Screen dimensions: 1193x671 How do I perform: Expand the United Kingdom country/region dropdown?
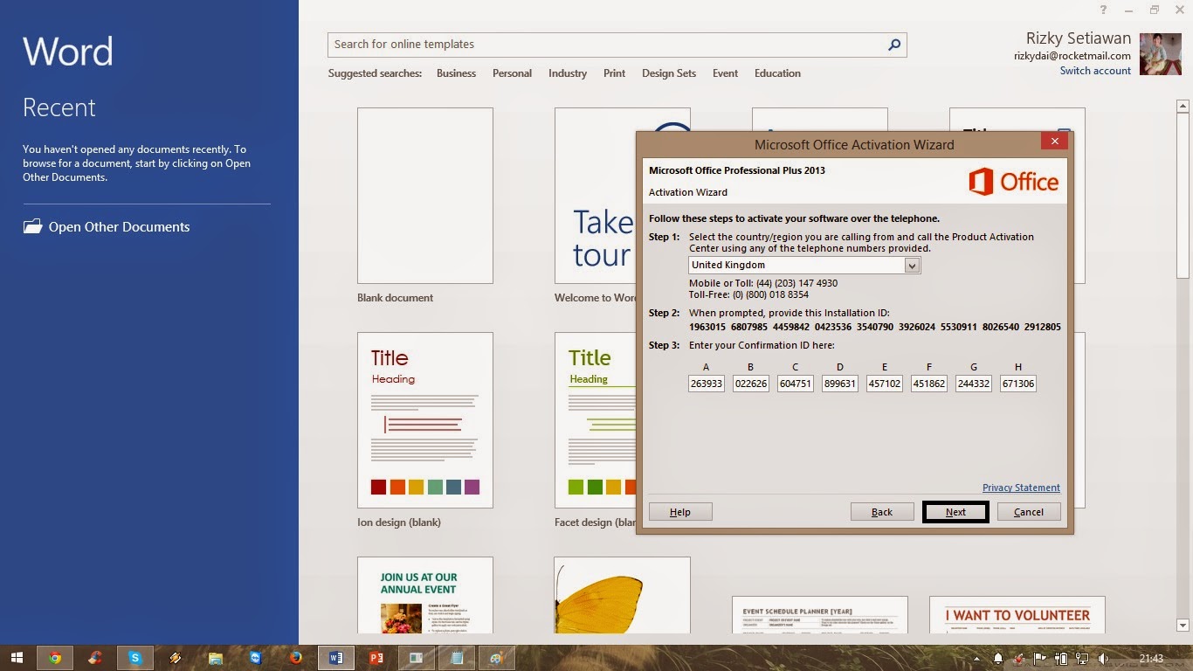(x=912, y=266)
